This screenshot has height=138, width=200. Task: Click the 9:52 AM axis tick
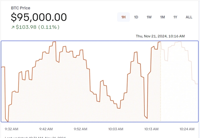(x=80, y=129)
